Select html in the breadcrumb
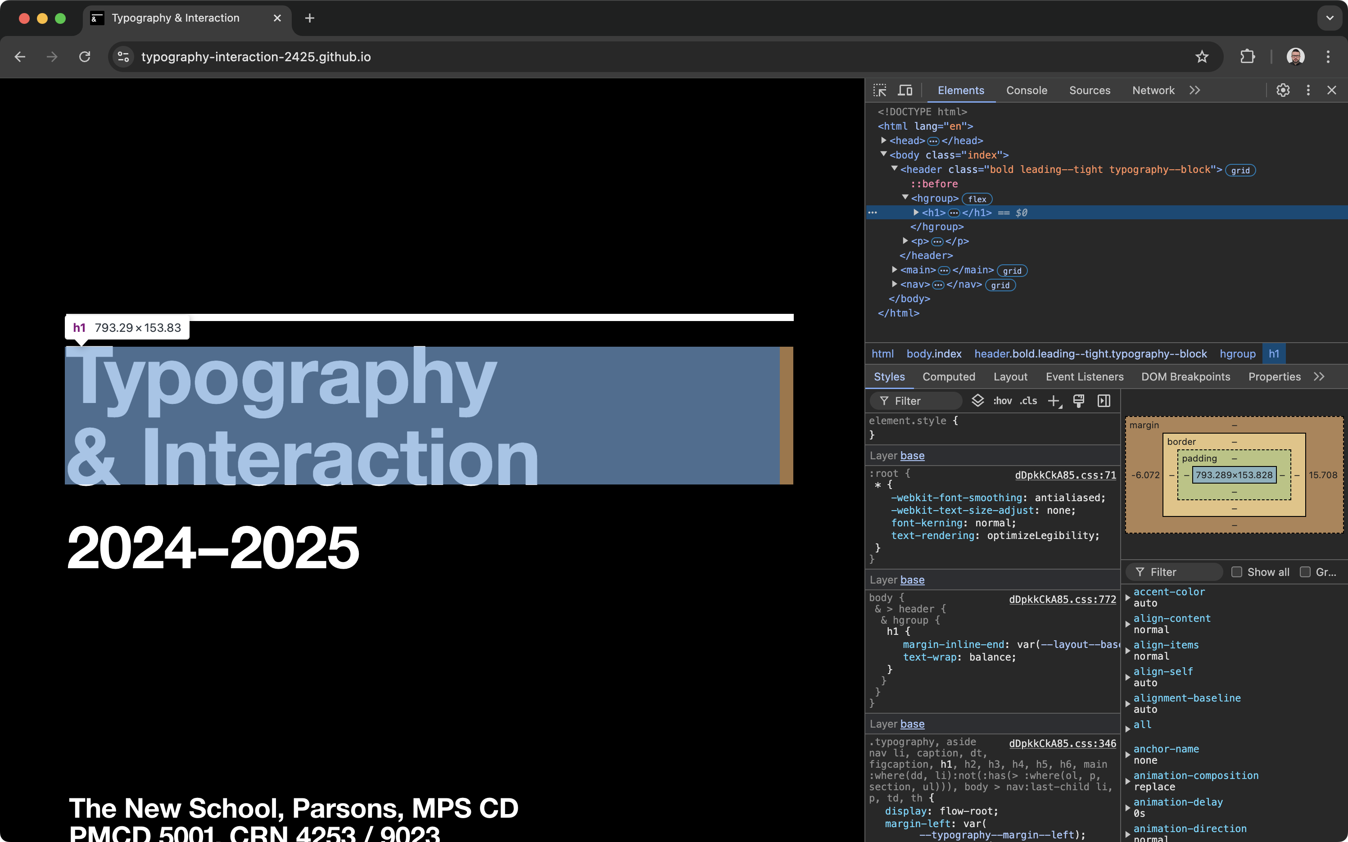1348x842 pixels. point(882,353)
